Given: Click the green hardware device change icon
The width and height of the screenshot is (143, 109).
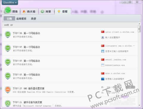Looking at the screenshot, I should point(8,104).
